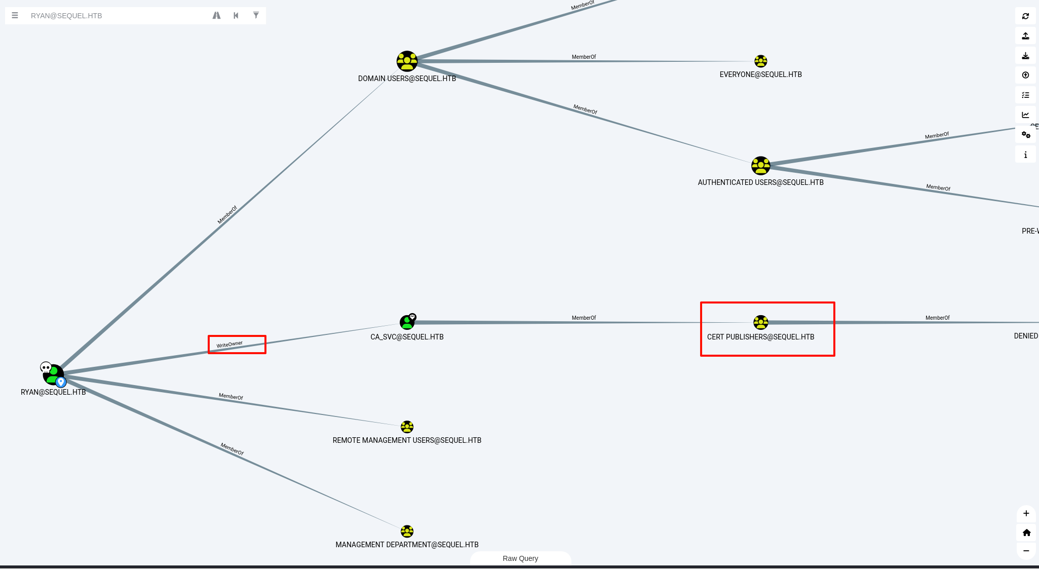The height and width of the screenshot is (569, 1039).
Task: Zoom in with the plus button
Action: pyautogui.click(x=1026, y=513)
